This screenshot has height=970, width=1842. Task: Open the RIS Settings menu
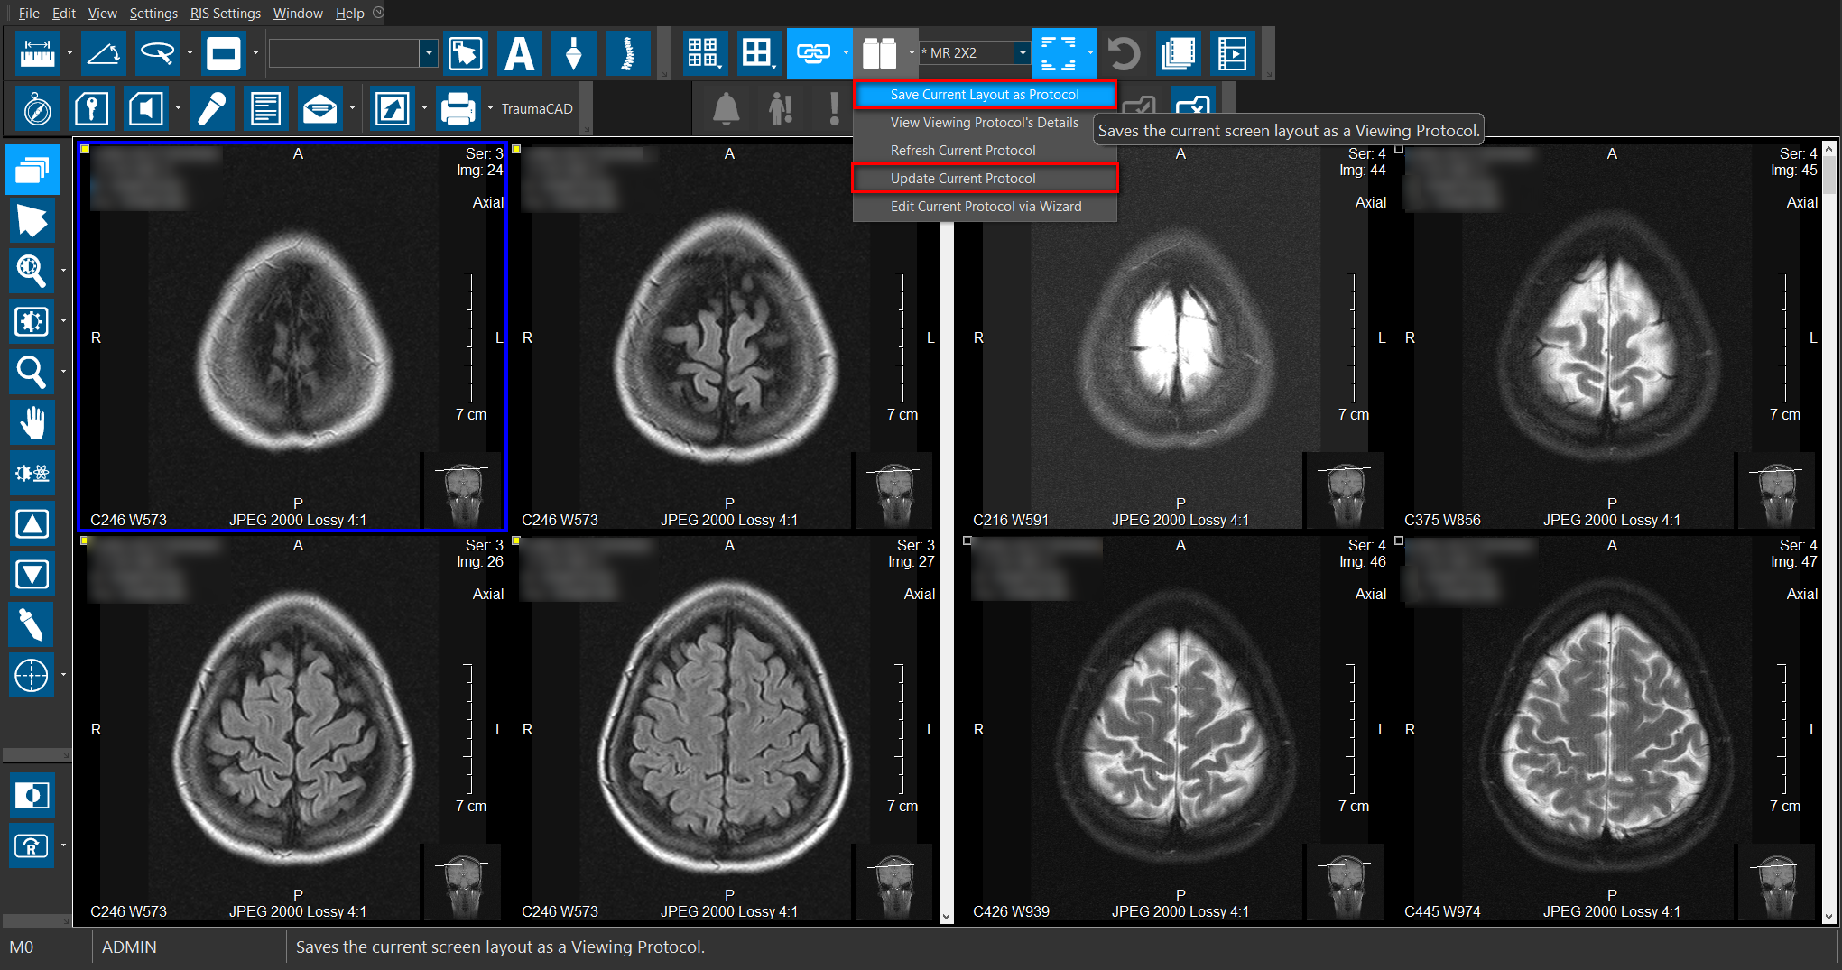225,14
